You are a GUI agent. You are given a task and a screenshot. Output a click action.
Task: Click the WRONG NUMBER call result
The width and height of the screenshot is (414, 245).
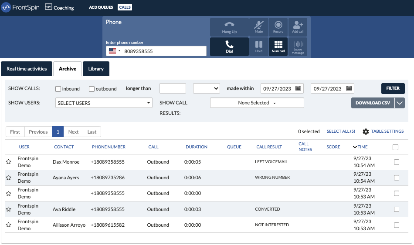click(x=272, y=178)
